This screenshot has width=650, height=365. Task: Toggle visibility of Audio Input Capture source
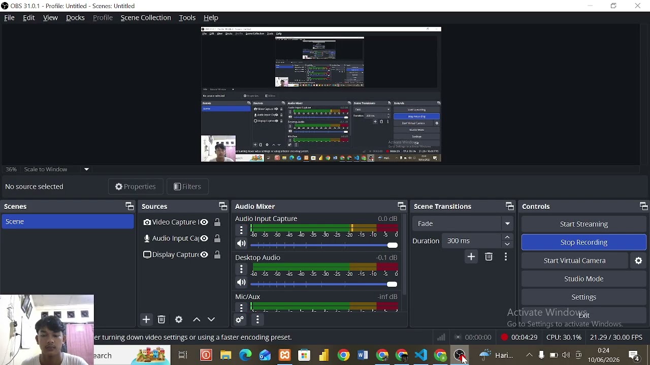point(204,239)
